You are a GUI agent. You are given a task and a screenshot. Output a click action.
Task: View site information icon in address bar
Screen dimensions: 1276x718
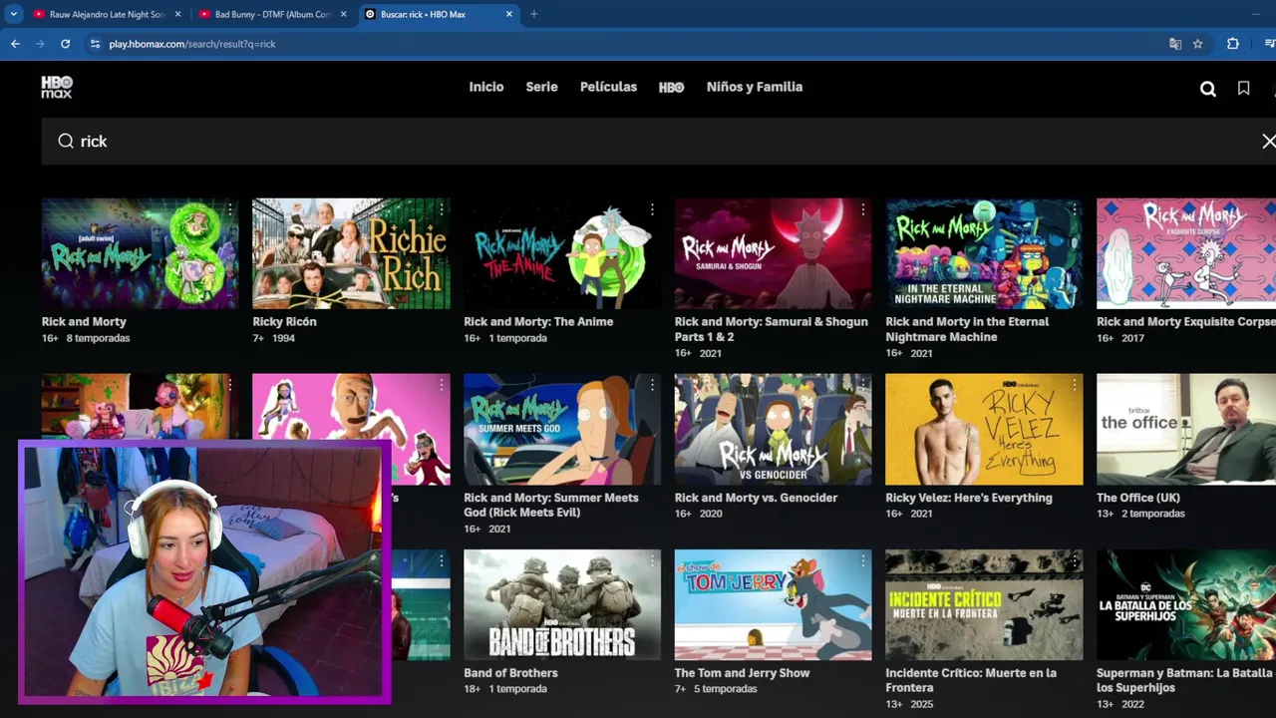[x=95, y=44]
